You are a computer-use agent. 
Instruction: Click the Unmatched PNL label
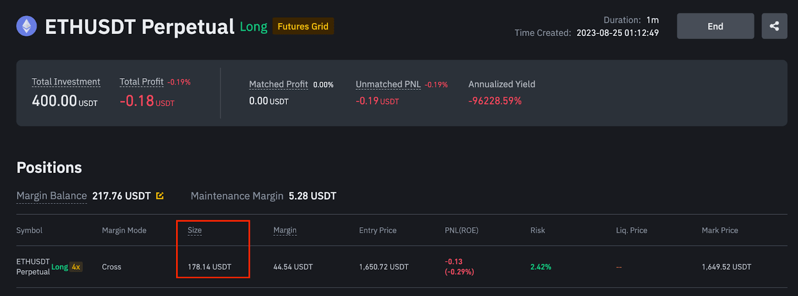click(x=388, y=84)
